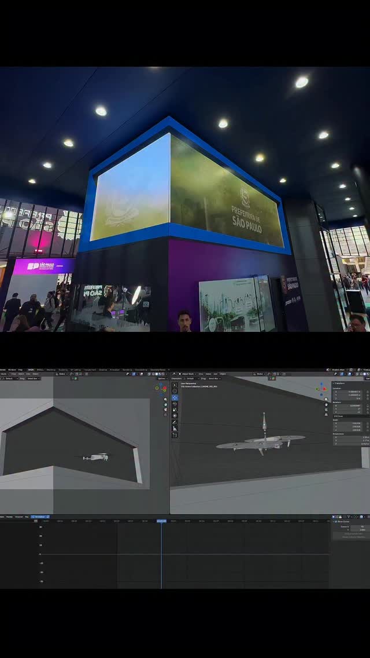Open Key menu in graph editor
The height and width of the screenshot is (658, 370).
pyautogui.click(x=27, y=517)
